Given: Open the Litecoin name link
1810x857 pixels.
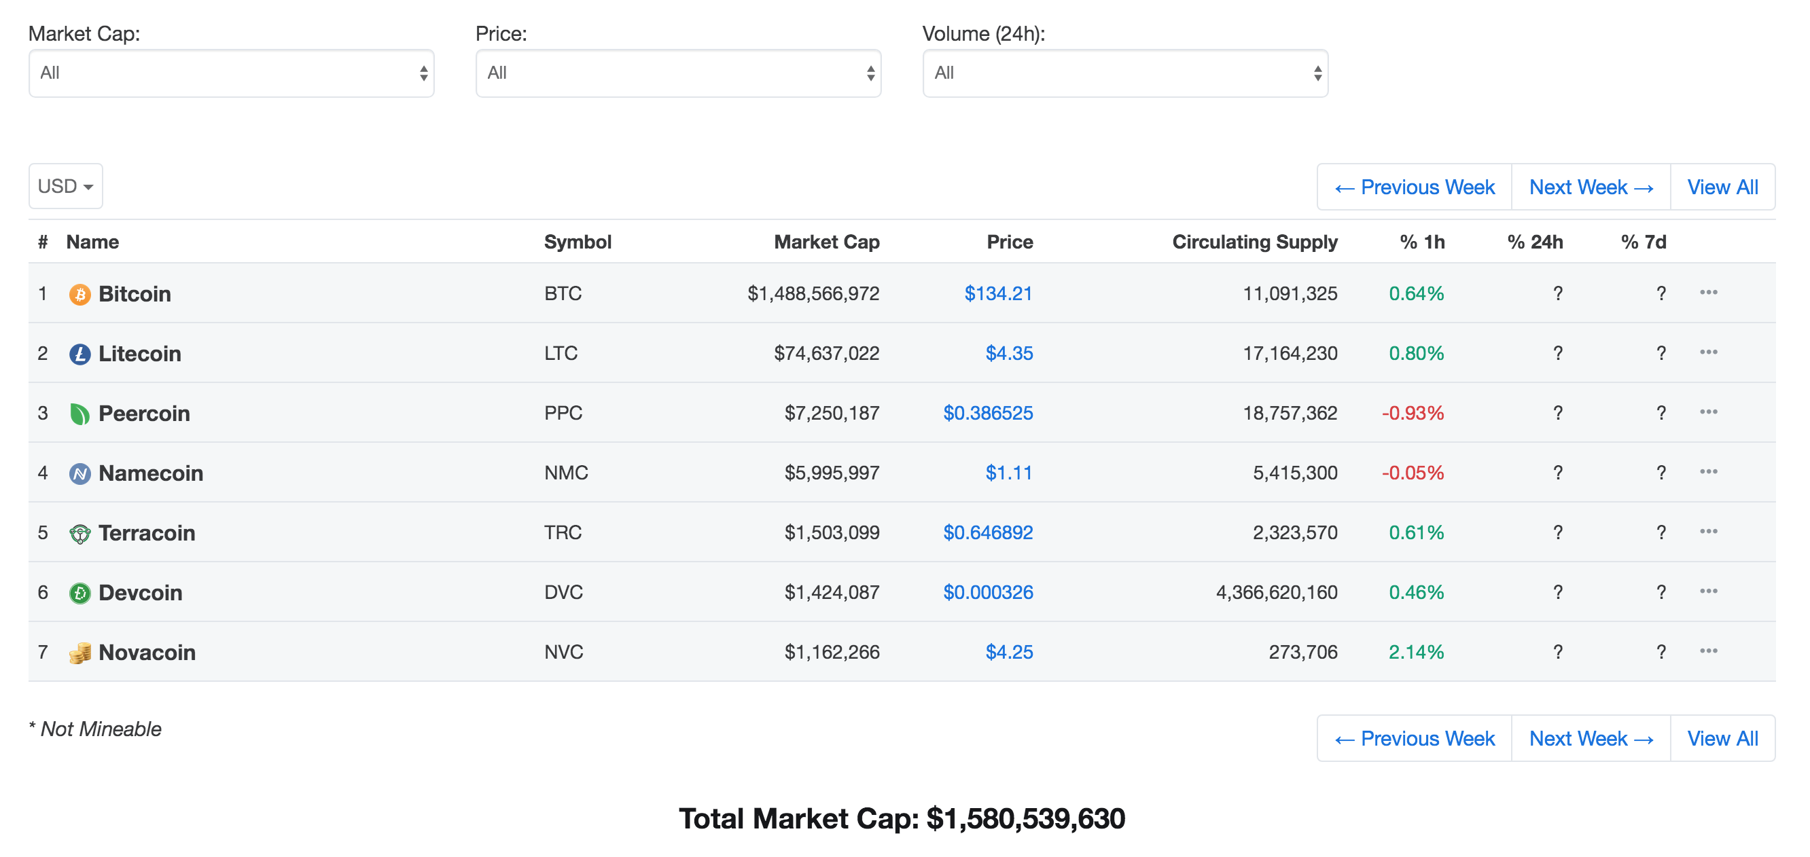Looking at the screenshot, I should click(x=140, y=353).
